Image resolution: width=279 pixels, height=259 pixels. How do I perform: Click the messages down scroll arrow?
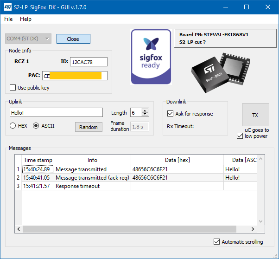pos(260,221)
